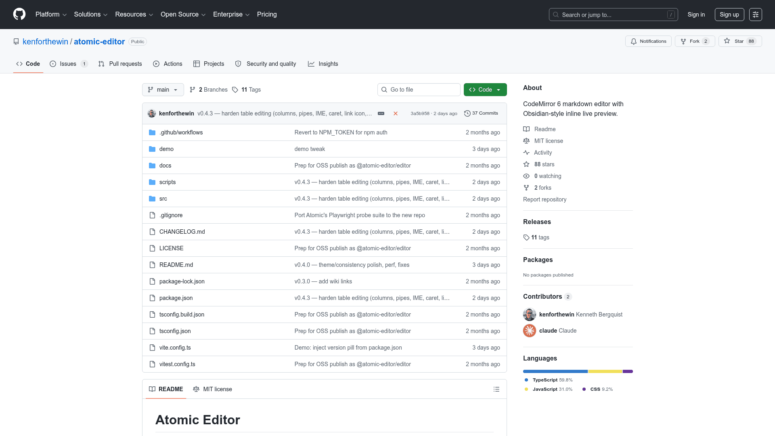
Task: Click the LICENSE file icon
Action: [152, 248]
